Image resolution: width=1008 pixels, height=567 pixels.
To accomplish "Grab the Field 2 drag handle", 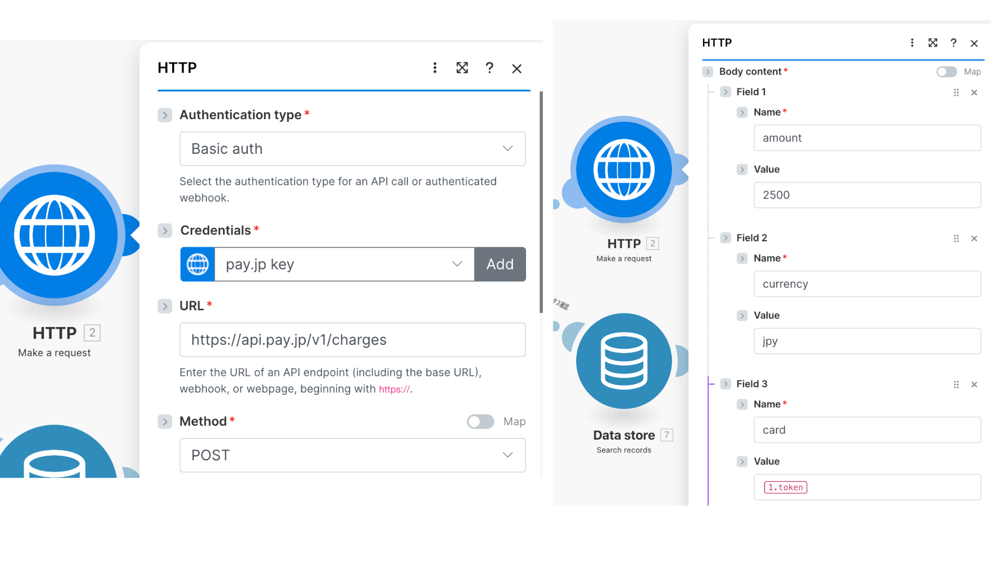I will tap(956, 238).
